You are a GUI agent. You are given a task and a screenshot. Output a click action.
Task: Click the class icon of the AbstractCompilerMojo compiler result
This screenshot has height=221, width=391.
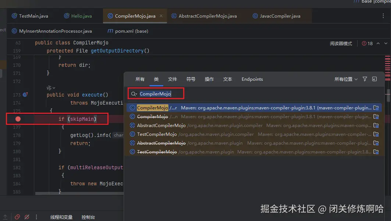(132, 126)
